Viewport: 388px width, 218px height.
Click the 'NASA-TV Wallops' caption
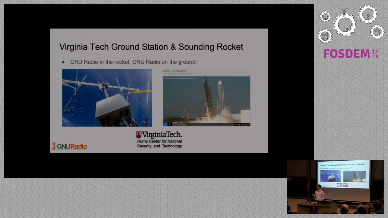click(x=174, y=71)
